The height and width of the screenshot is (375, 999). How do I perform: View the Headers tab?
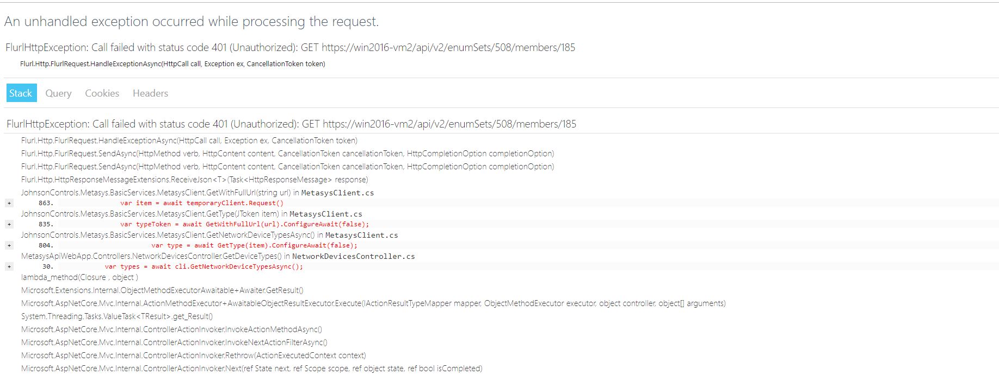coord(149,93)
